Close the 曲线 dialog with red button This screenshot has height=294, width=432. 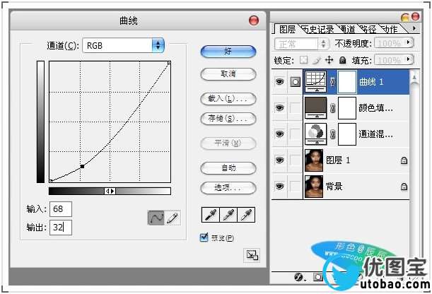(x=254, y=20)
